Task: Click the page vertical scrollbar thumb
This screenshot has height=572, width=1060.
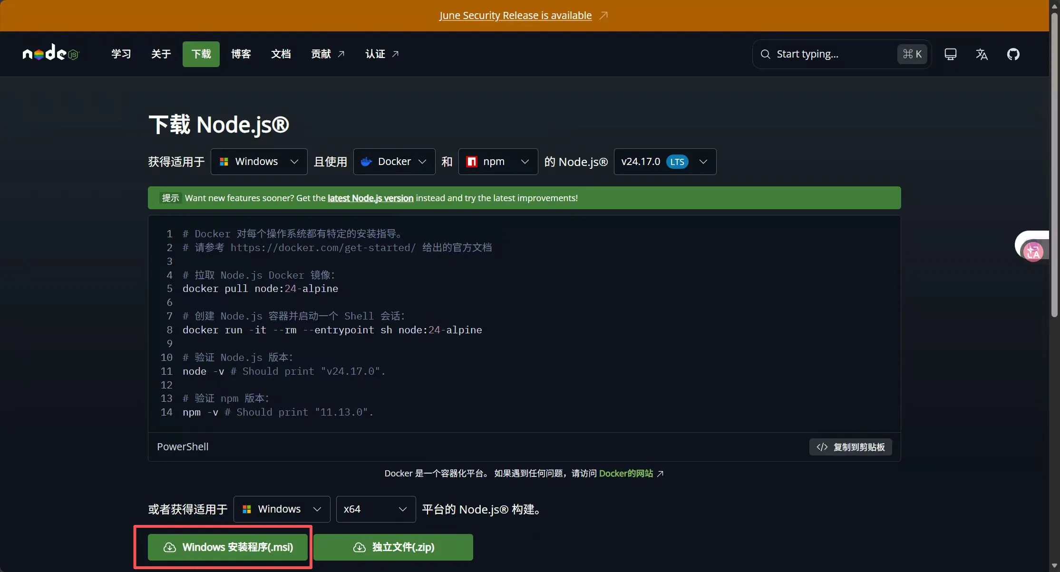Action: (1054, 164)
